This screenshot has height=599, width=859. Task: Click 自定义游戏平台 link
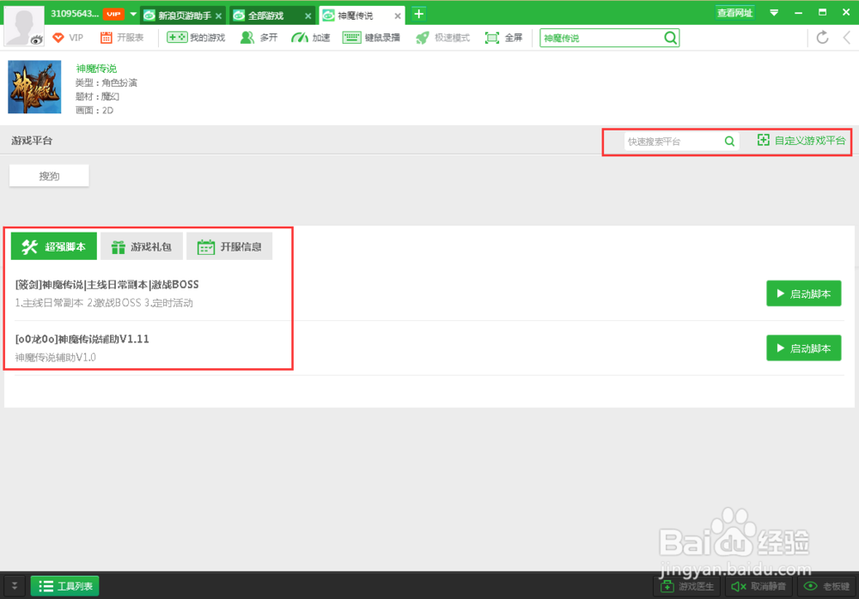pyautogui.click(x=810, y=141)
